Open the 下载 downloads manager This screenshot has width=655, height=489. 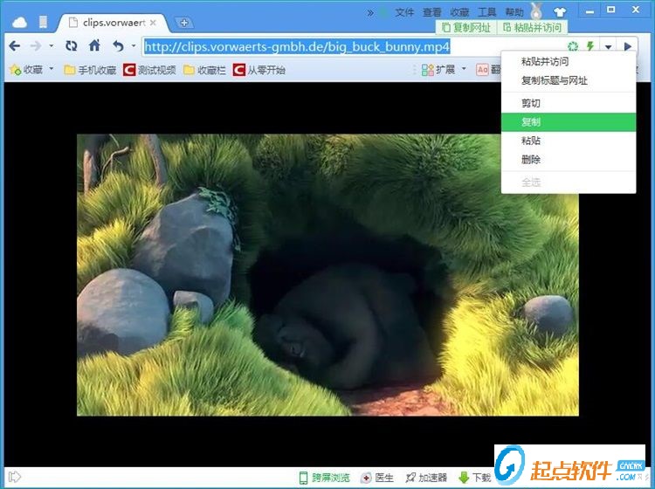(x=474, y=478)
